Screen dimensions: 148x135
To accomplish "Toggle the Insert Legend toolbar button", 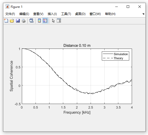I will 45,21.
